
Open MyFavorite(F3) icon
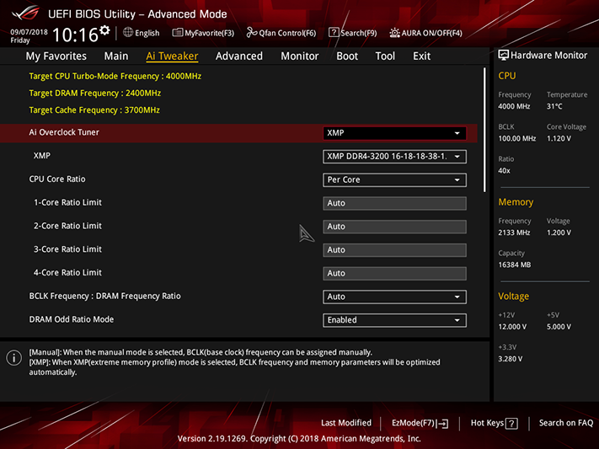[x=177, y=33]
